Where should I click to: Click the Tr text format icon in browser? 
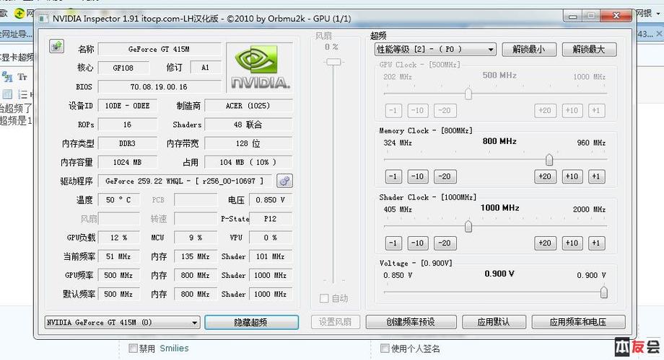coord(22,77)
